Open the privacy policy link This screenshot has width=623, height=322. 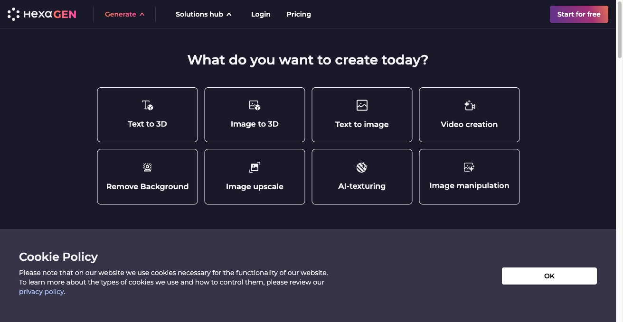pos(41,292)
